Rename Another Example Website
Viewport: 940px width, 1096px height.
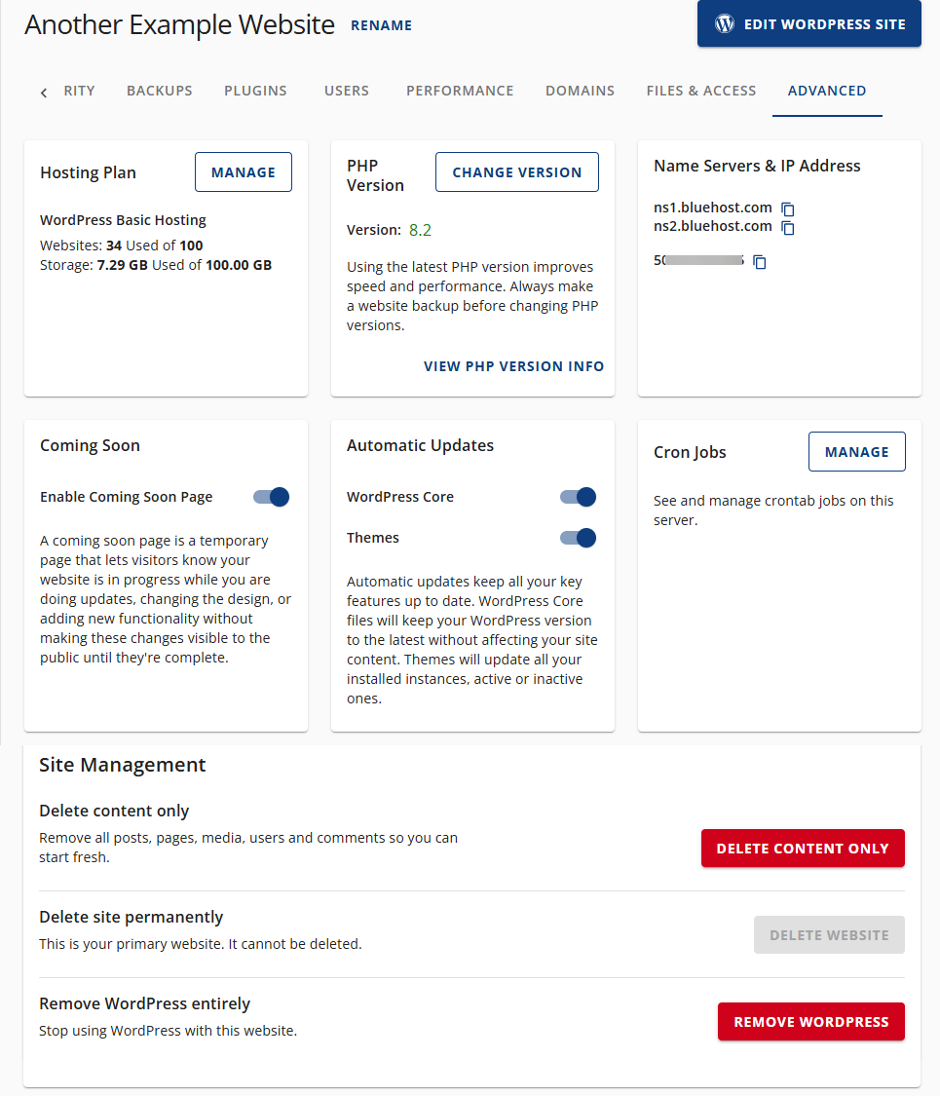click(381, 25)
